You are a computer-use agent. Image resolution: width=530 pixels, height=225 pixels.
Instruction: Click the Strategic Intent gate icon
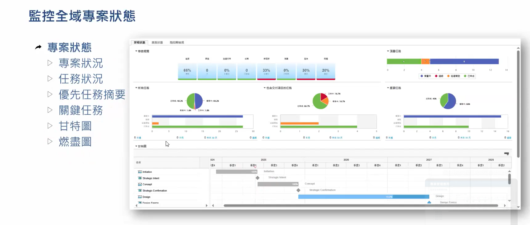tap(140, 178)
